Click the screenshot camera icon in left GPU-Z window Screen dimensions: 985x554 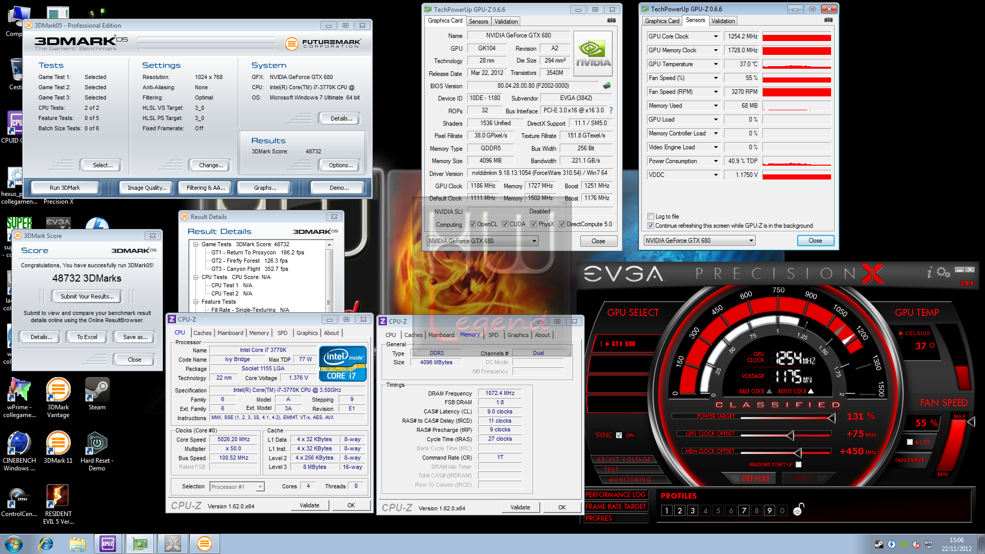pyautogui.click(x=612, y=21)
